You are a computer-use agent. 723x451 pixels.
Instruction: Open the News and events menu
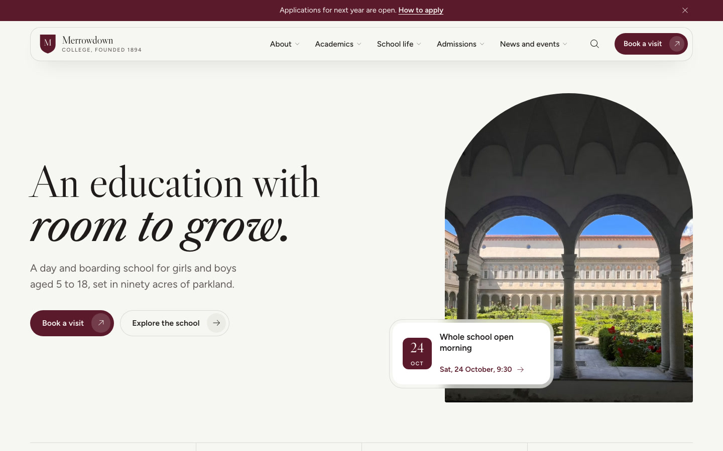(x=534, y=44)
